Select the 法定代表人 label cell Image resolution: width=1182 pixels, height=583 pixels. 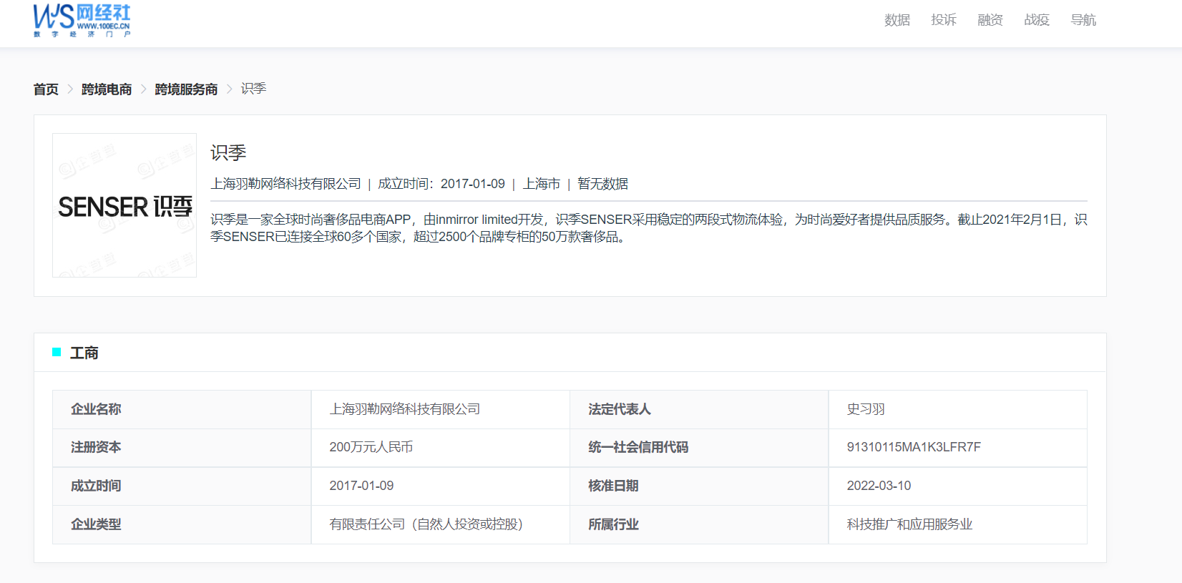699,409
